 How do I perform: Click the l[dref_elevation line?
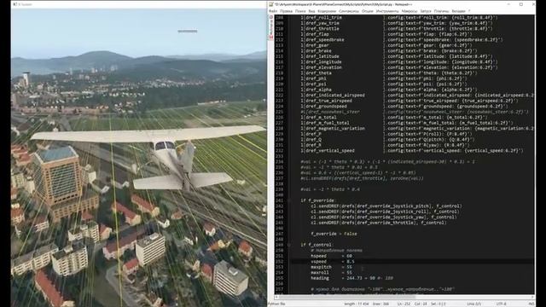399,67
